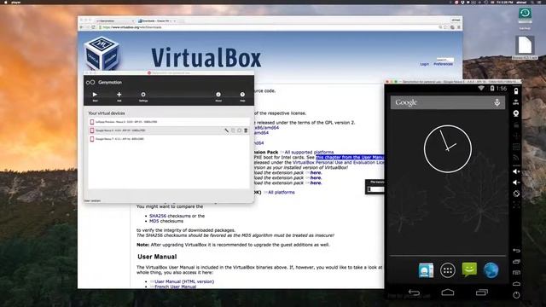Open the All platforms SDK link
This screenshot has width=546, height=307.
click(281, 192)
